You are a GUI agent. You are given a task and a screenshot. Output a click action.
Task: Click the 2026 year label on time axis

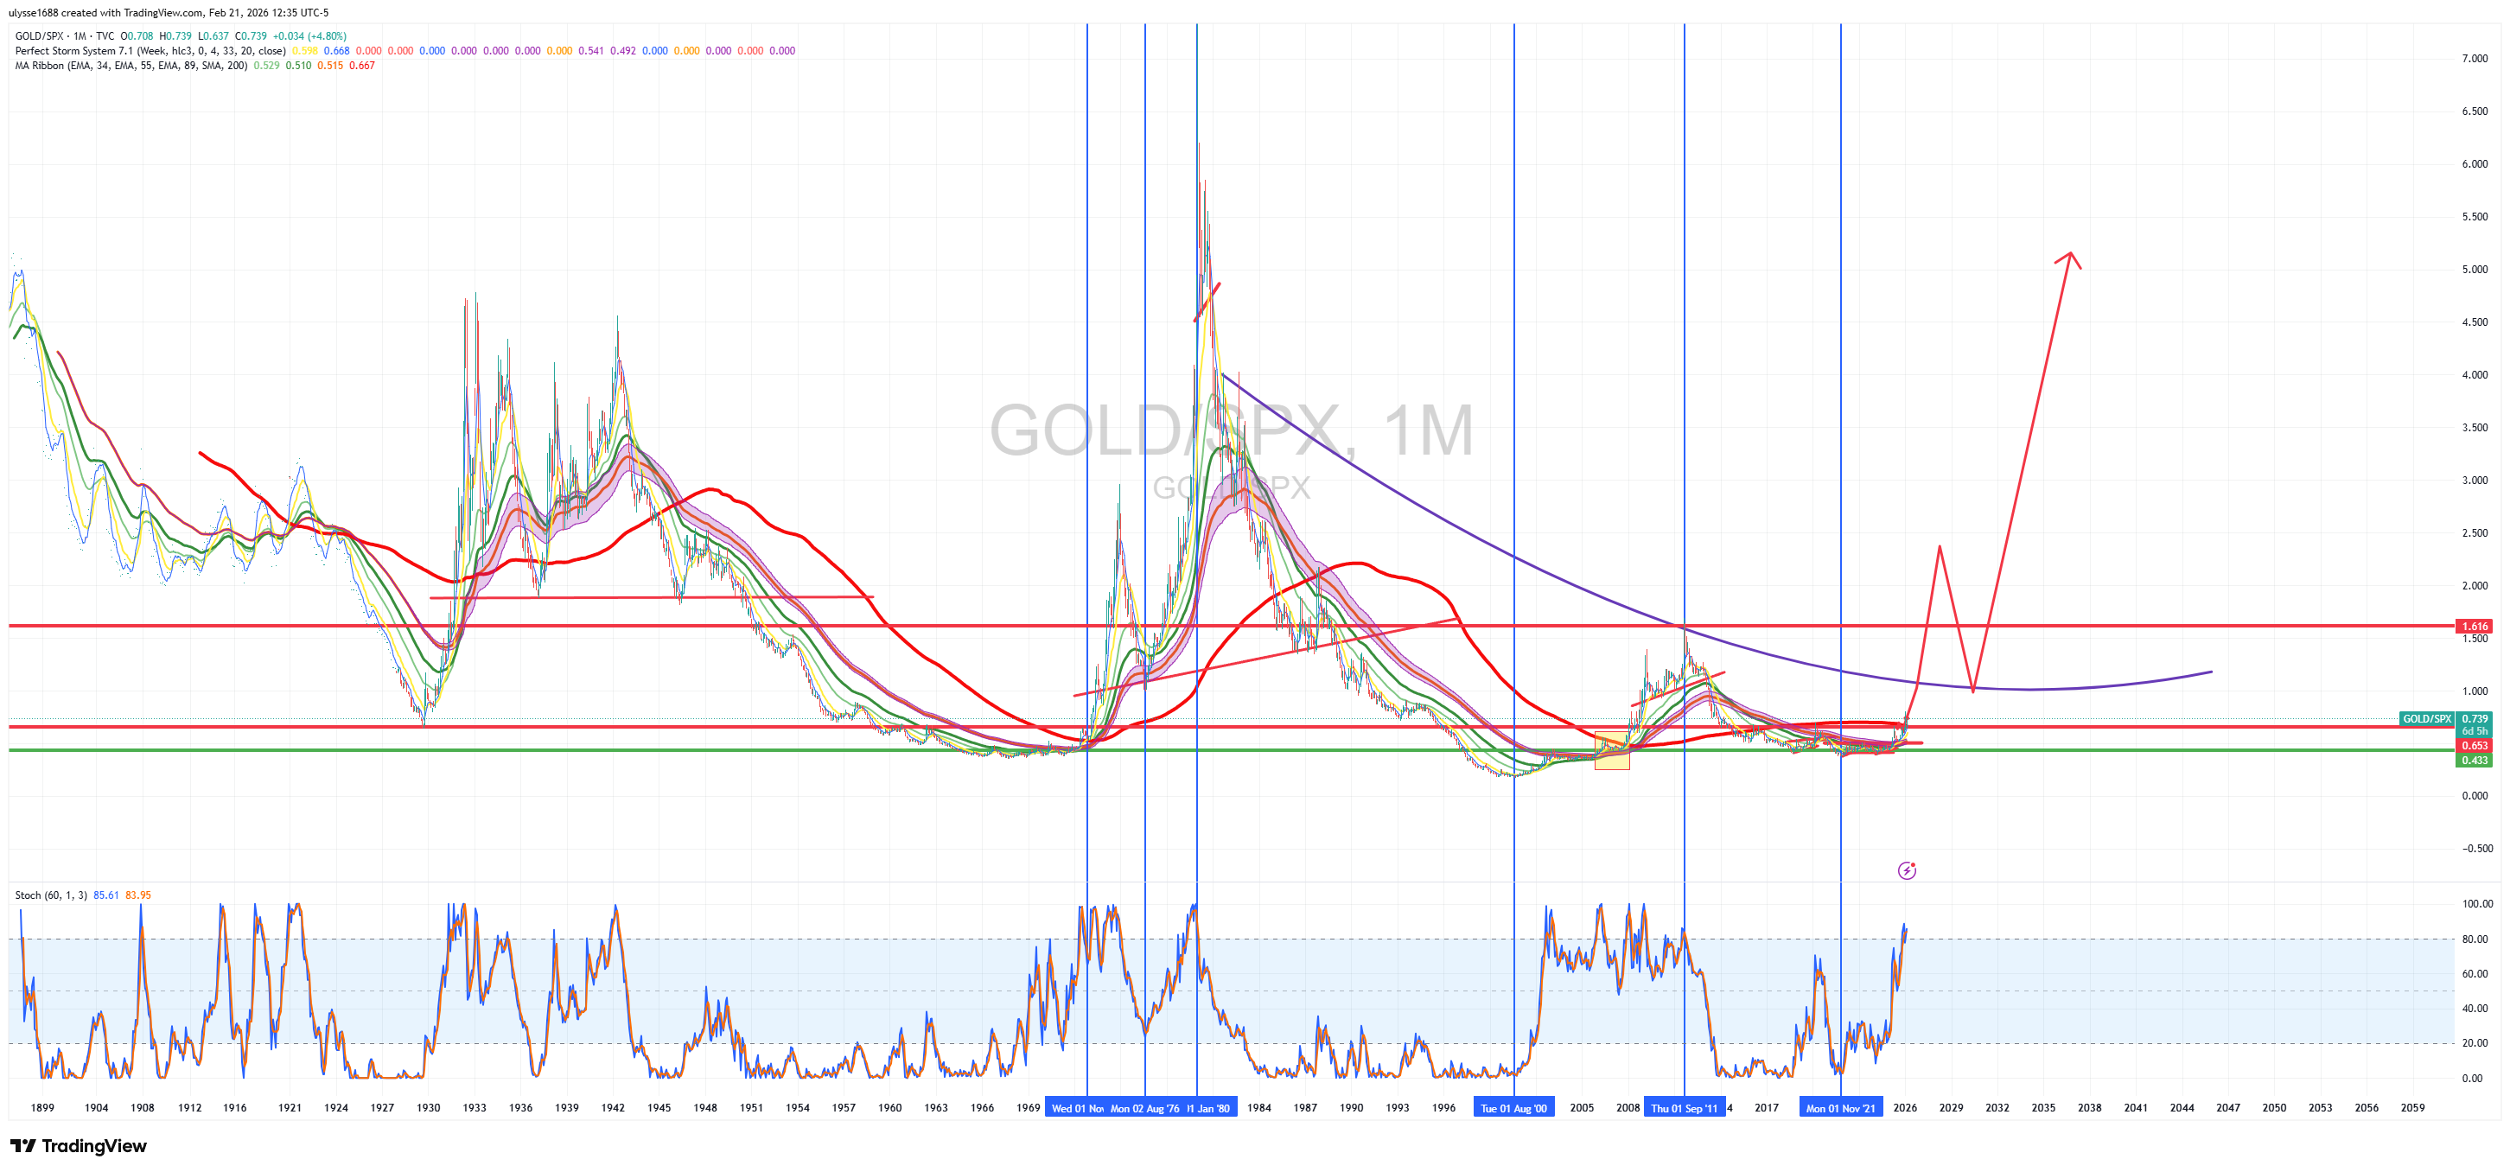[1905, 1108]
